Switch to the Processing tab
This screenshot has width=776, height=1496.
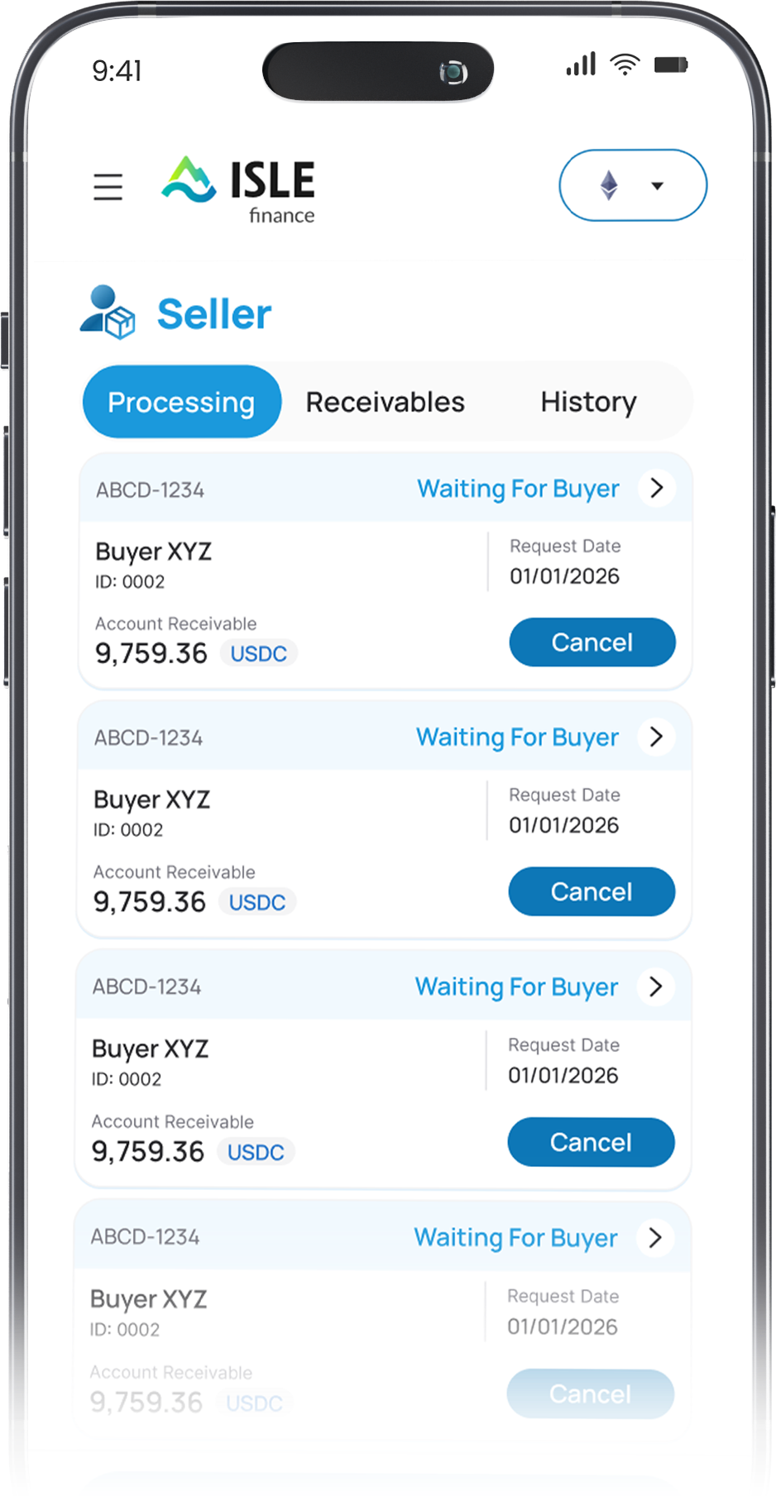(182, 402)
